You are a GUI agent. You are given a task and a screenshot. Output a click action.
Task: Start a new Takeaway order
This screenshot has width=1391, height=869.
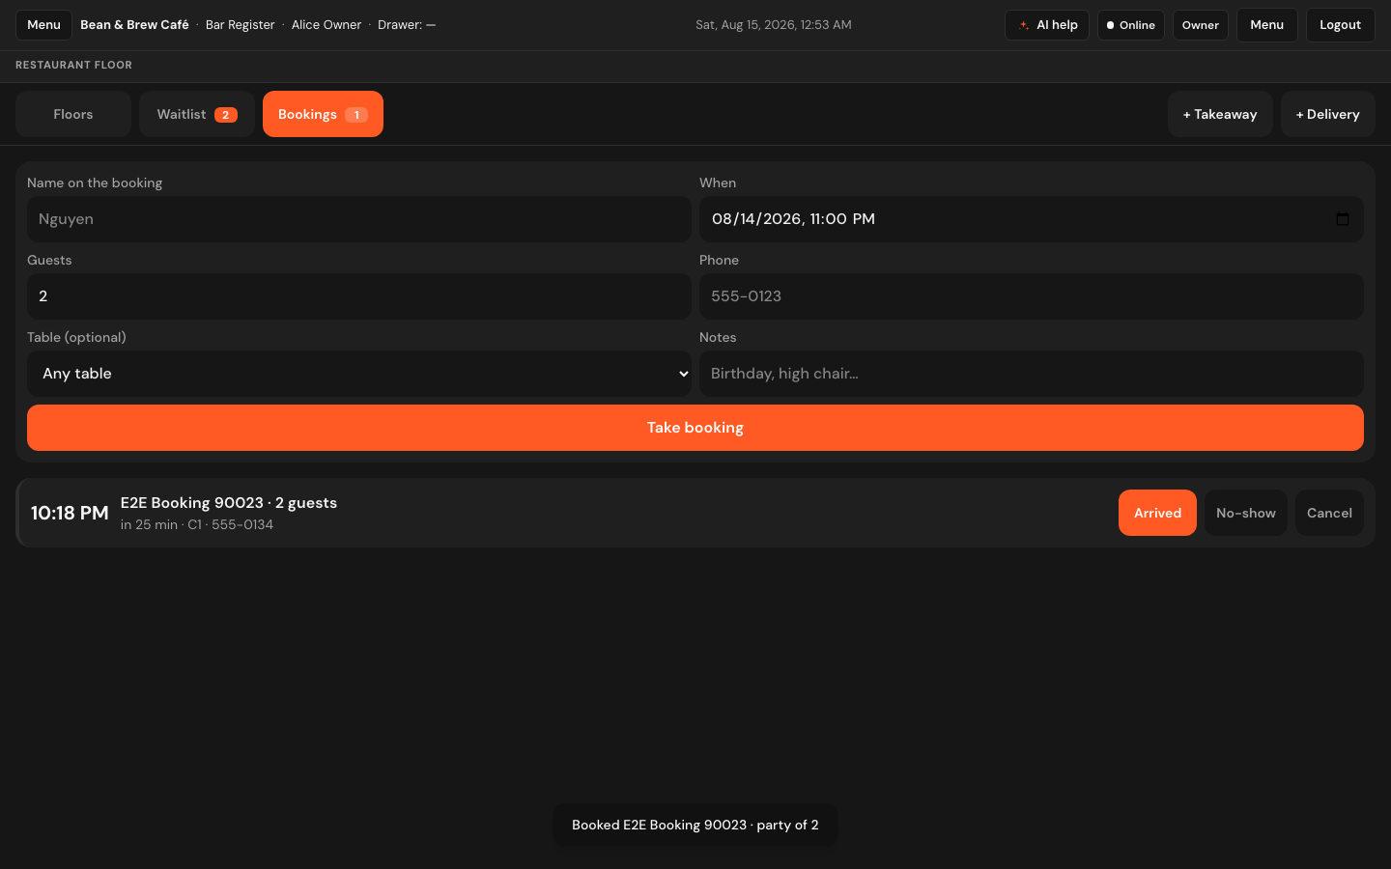[x=1220, y=114]
